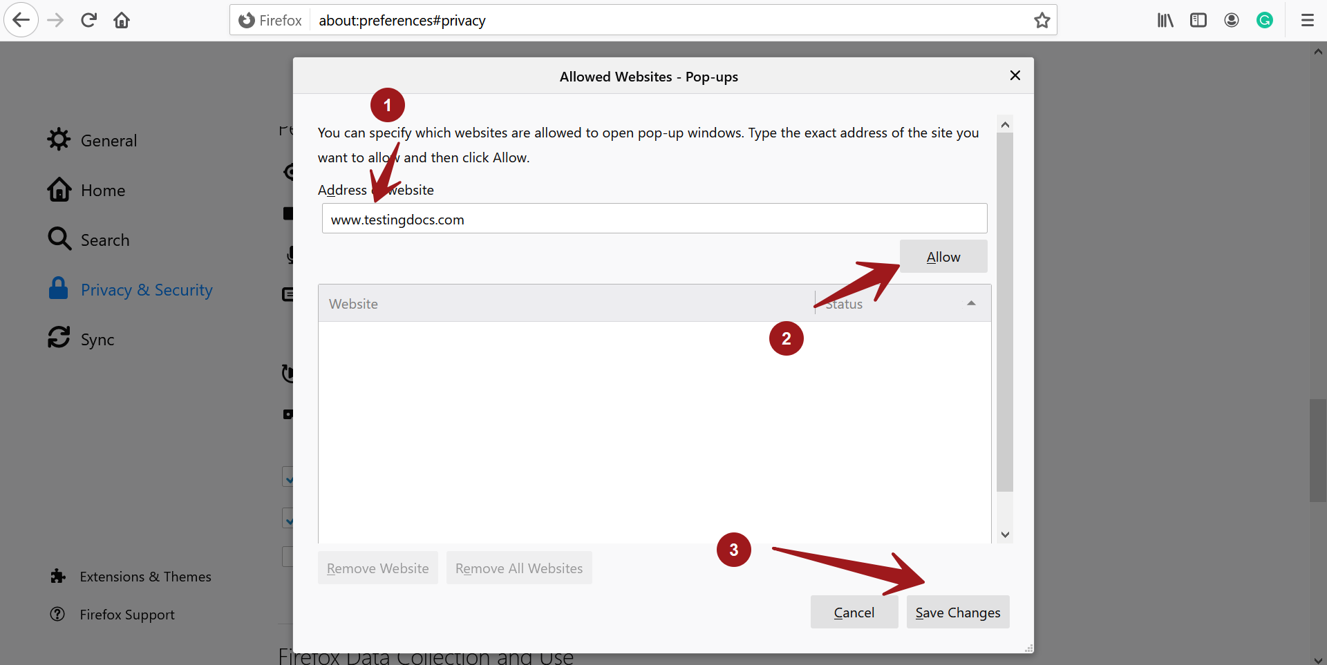Open the Library icon in the toolbar
This screenshot has width=1327, height=665.
[x=1165, y=21]
